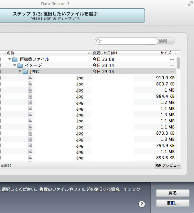Open help with the question mark icon
This screenshot has height=213, width=194.
(142, 204)
